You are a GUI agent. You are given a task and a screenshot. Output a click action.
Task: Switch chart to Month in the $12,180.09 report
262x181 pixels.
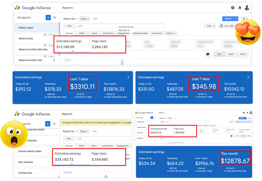[243, 54]
